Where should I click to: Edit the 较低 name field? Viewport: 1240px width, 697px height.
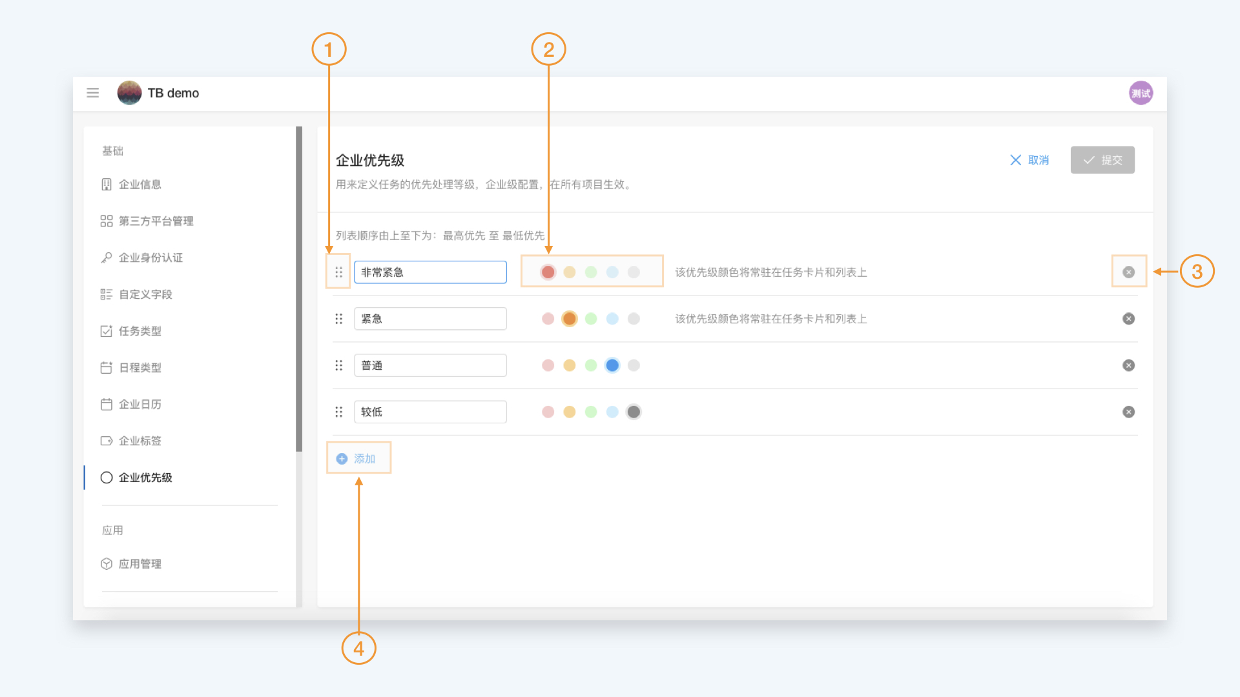click(x=430, y=412)
